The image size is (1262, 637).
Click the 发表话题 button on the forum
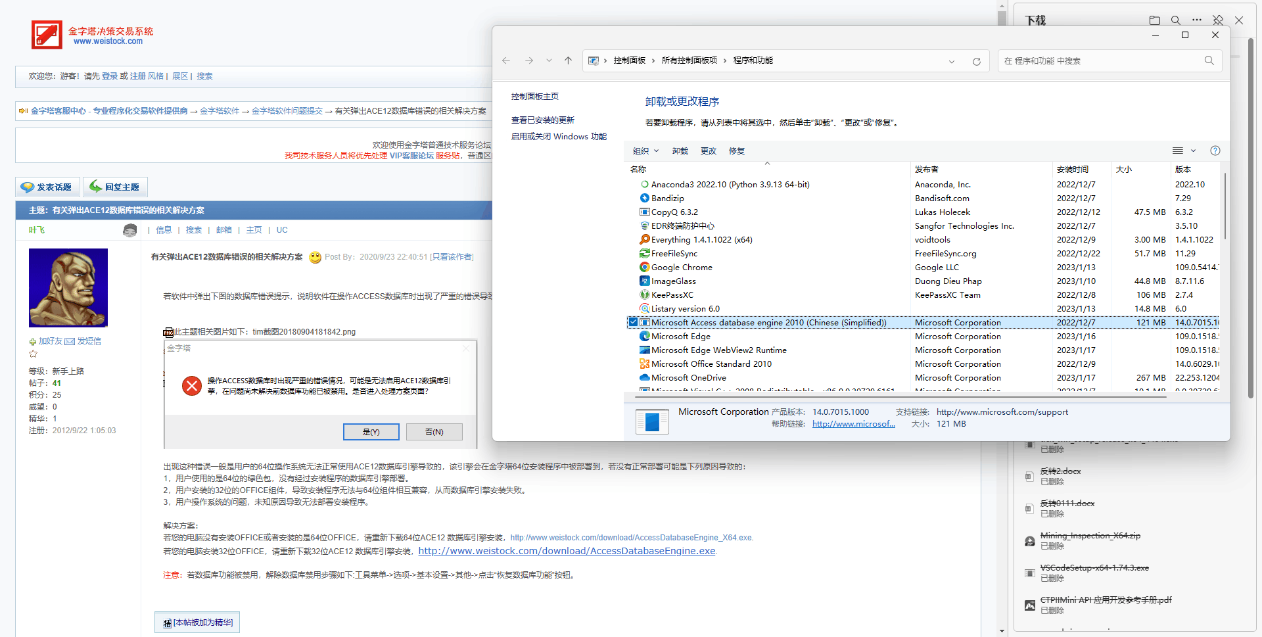click(47, 187)
